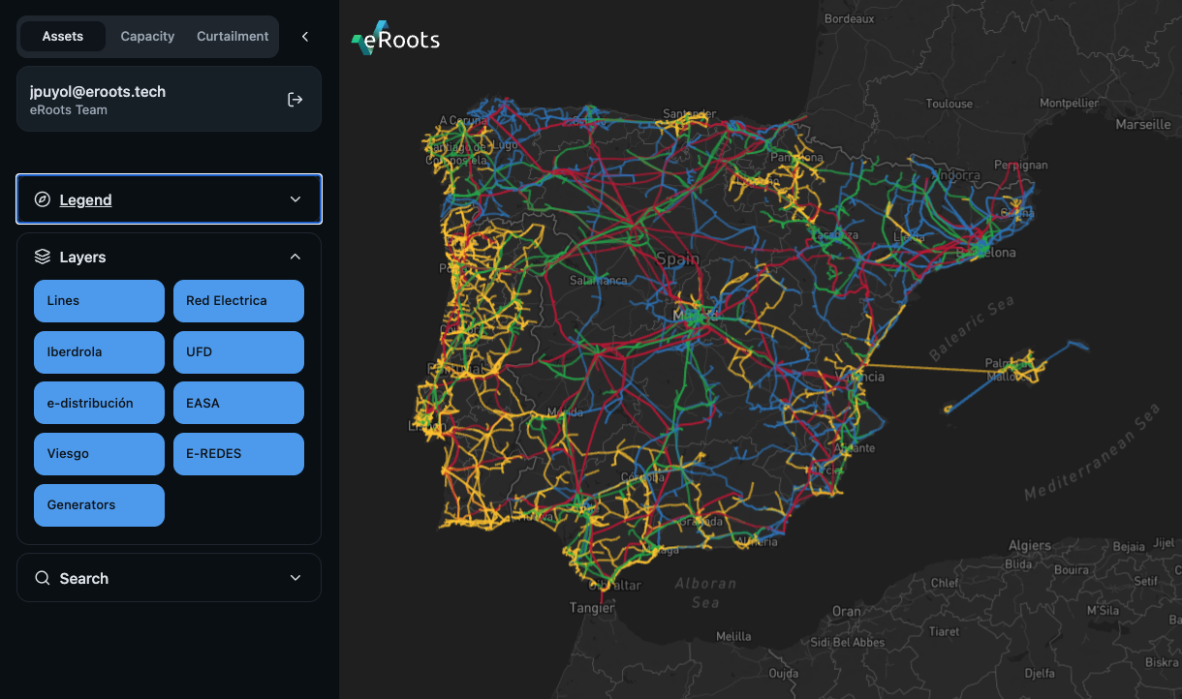Click the EASA layer button
This screenshot has width=1182, height=699.
(x=238, y=402)
